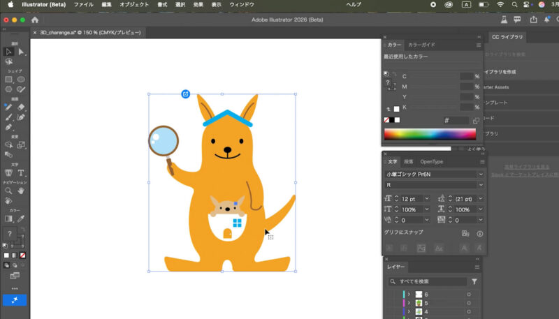Switch to the カラーガイド tab
This screenshot has width=559, height=319.
click(x=421, y=45)
